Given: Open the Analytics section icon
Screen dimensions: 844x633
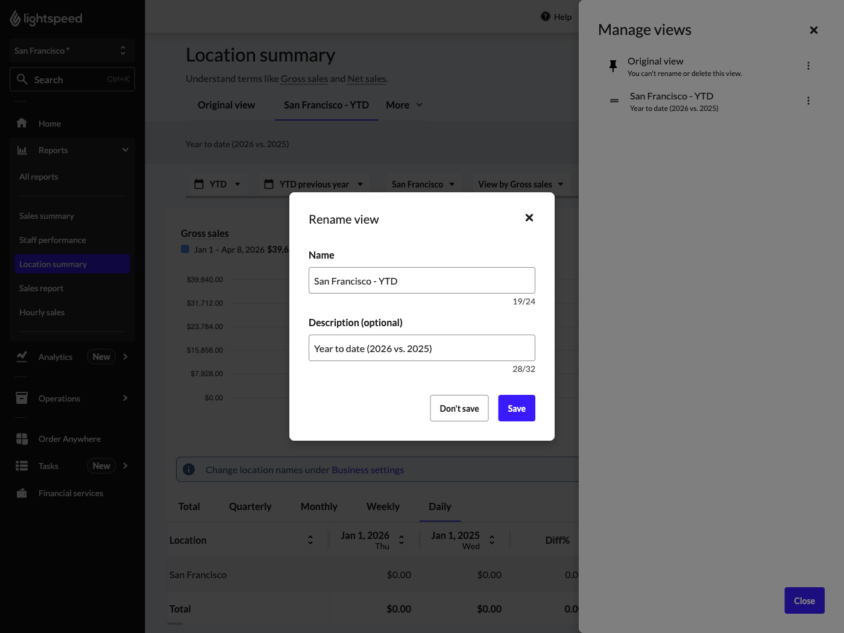Looking at the screenshot, I should click(21, 356).
